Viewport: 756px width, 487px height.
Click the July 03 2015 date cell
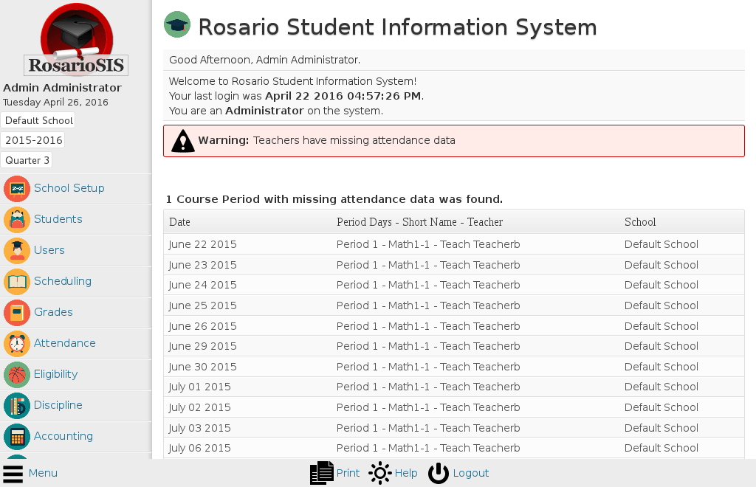tap(199, 428)
